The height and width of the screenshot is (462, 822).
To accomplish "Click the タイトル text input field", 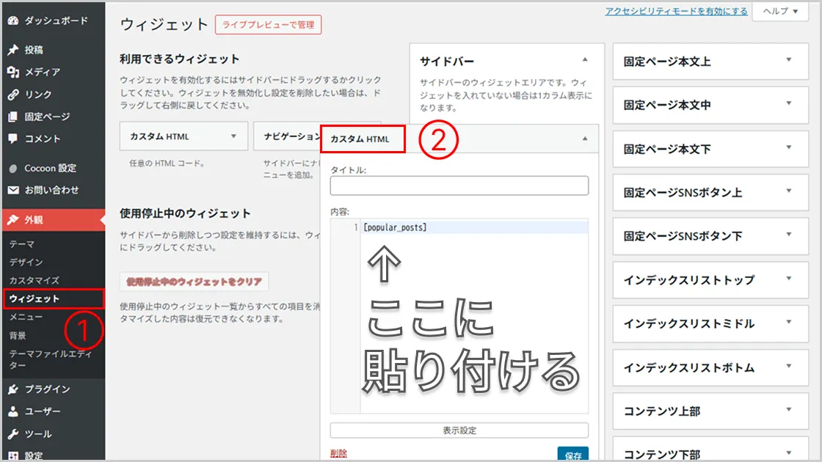I will tap(459, 186).
